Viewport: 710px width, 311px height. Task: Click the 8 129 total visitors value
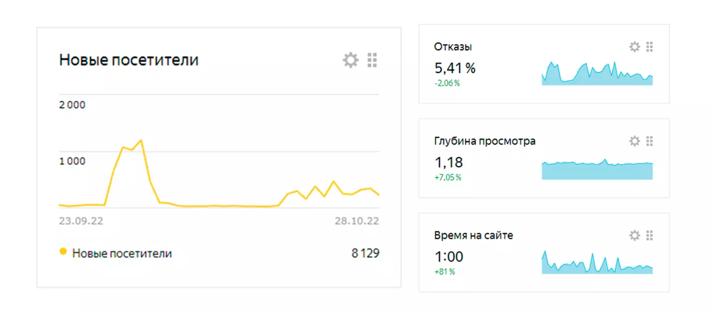point(365,253)
